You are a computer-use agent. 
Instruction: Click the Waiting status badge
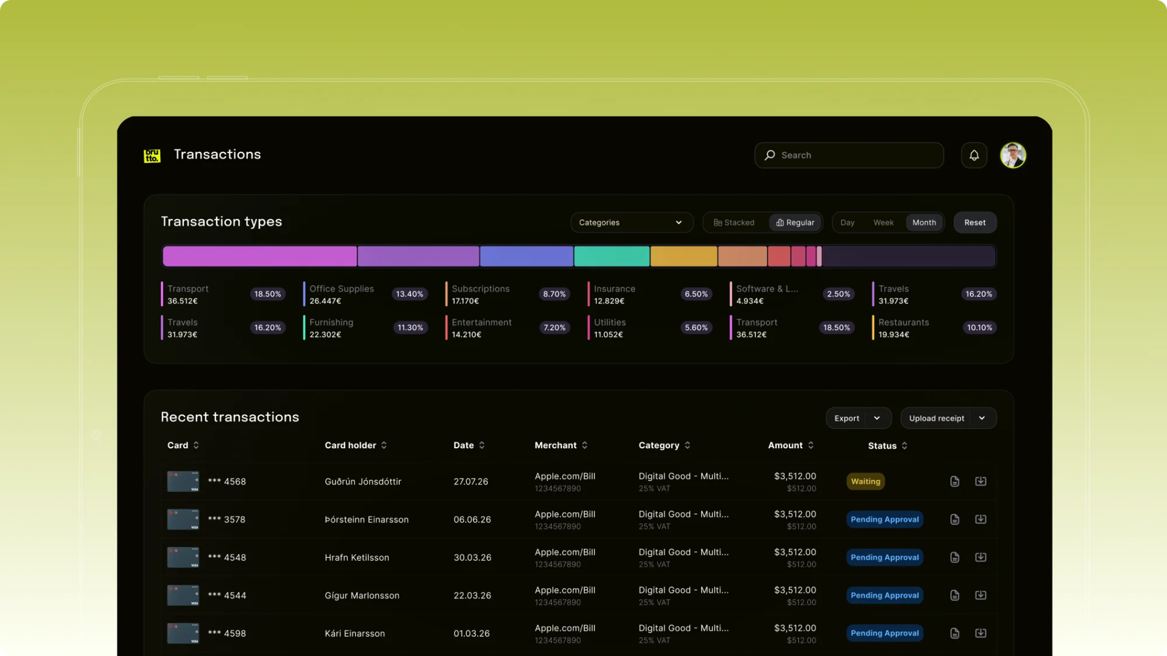click(x=865, y=481)
